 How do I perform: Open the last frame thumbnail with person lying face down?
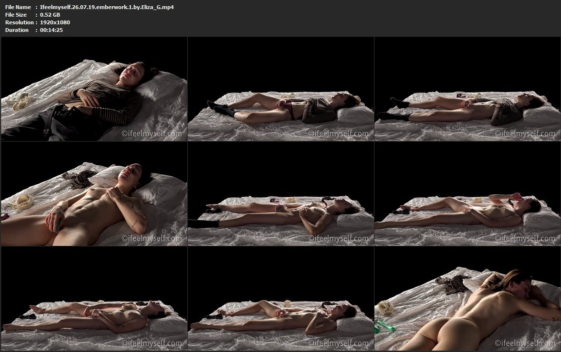pos(467,298)
